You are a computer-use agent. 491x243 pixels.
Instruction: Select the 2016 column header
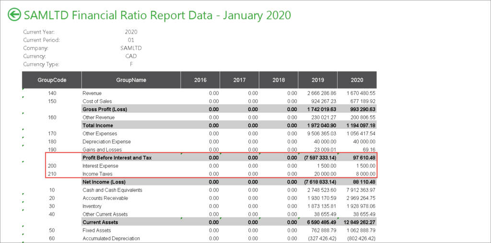click(200, 80)
